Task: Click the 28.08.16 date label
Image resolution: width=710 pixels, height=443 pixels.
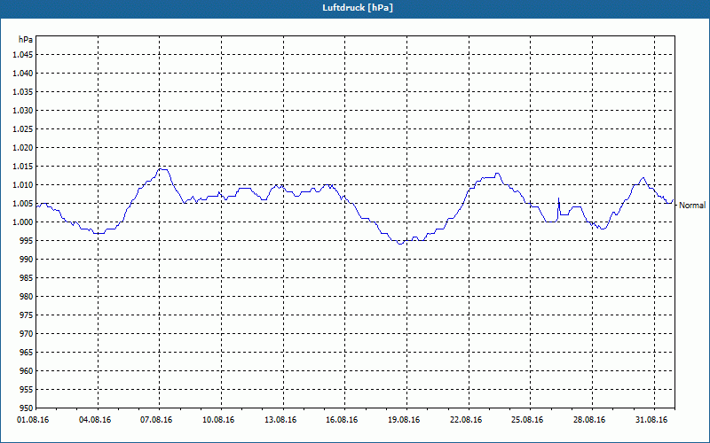Action: [x=589, y=420]
